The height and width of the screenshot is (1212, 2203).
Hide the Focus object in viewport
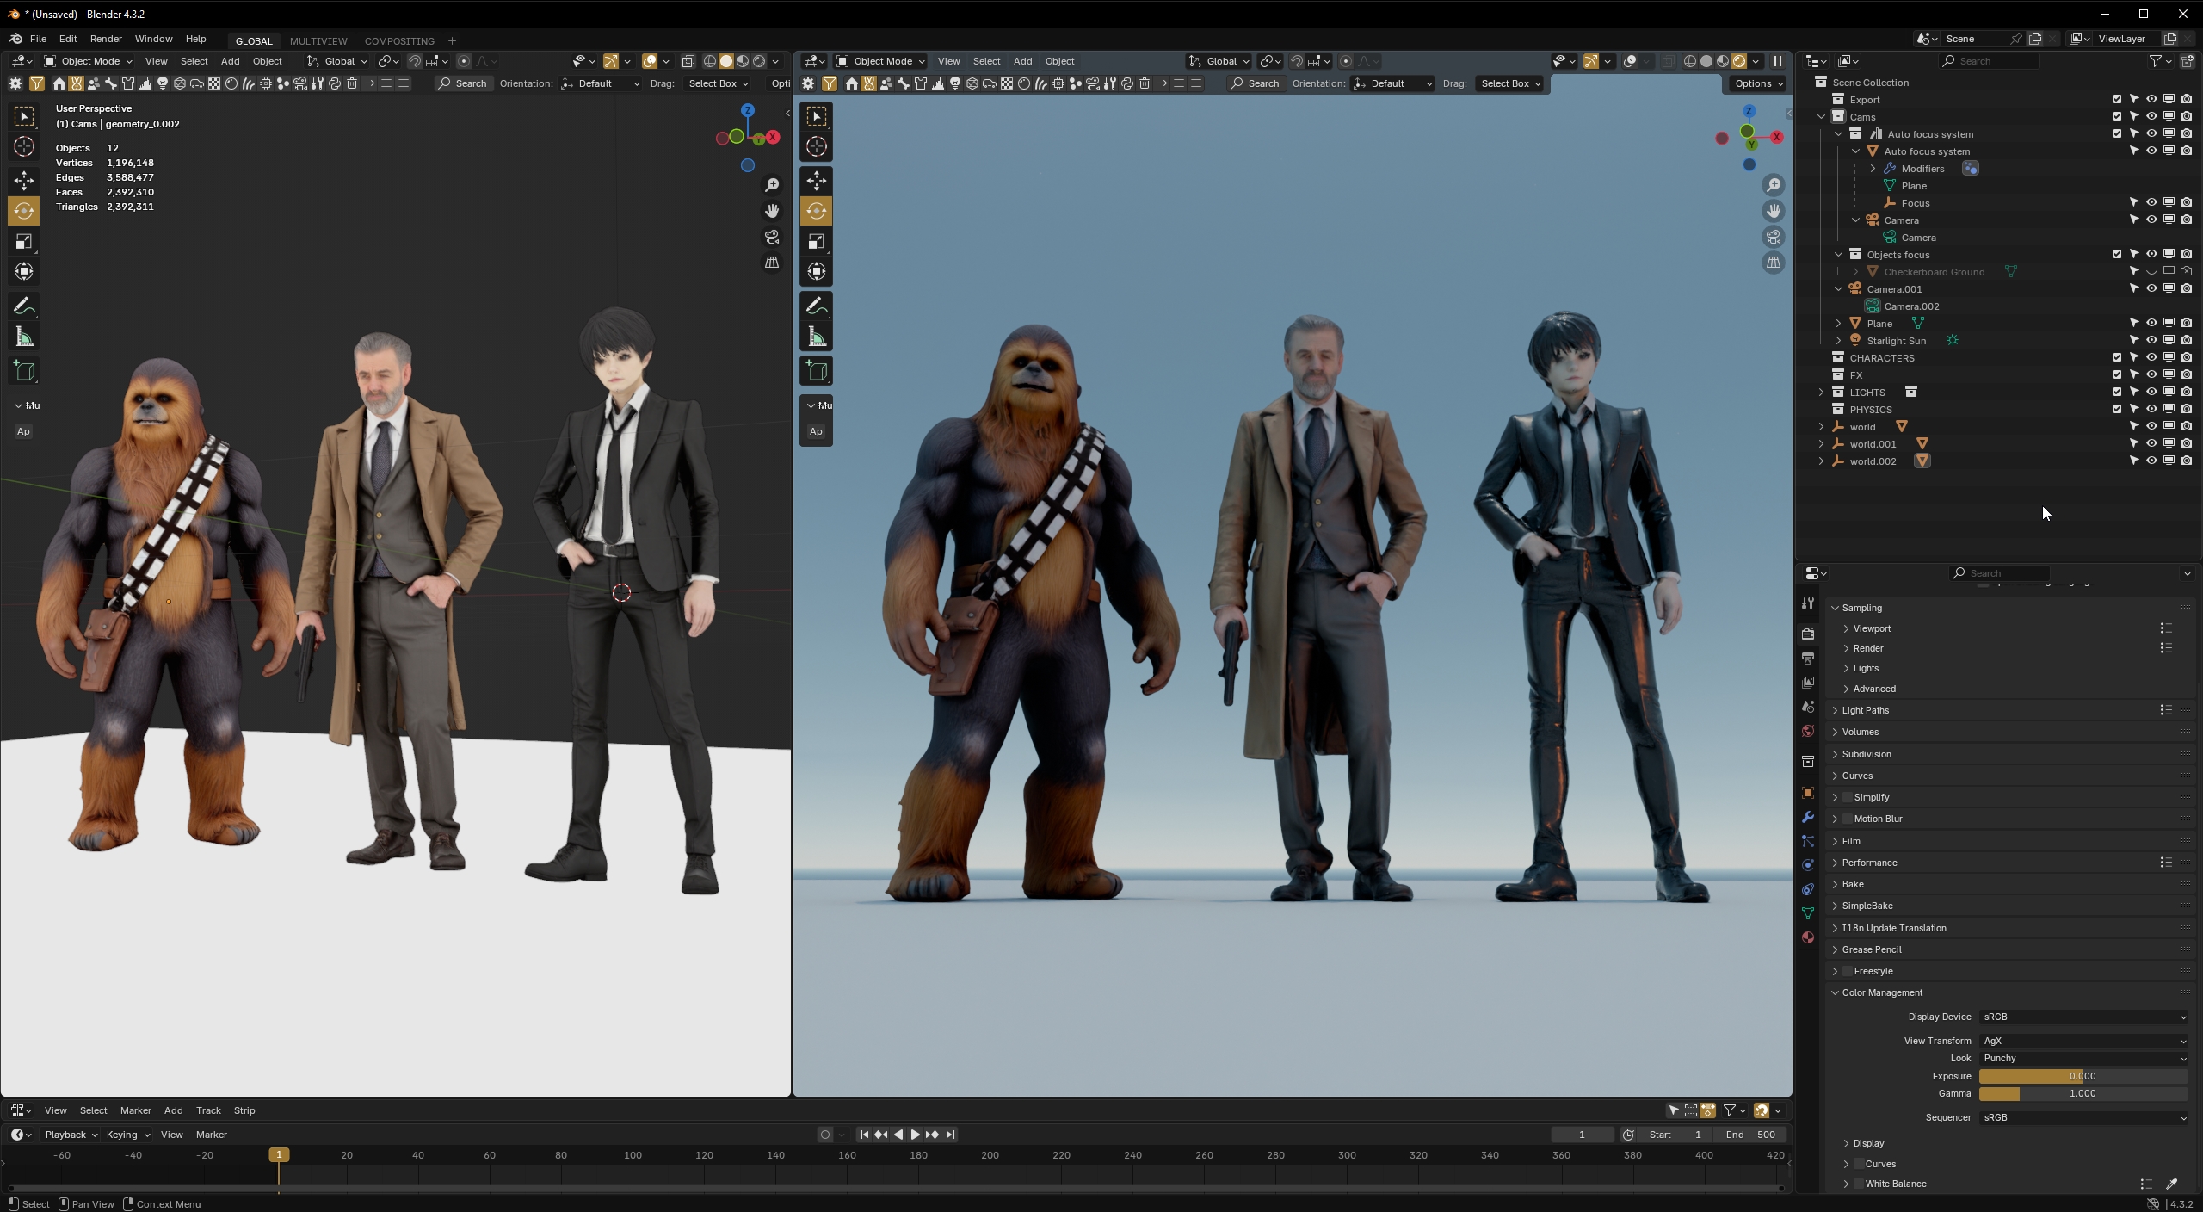pos(2151,203)
